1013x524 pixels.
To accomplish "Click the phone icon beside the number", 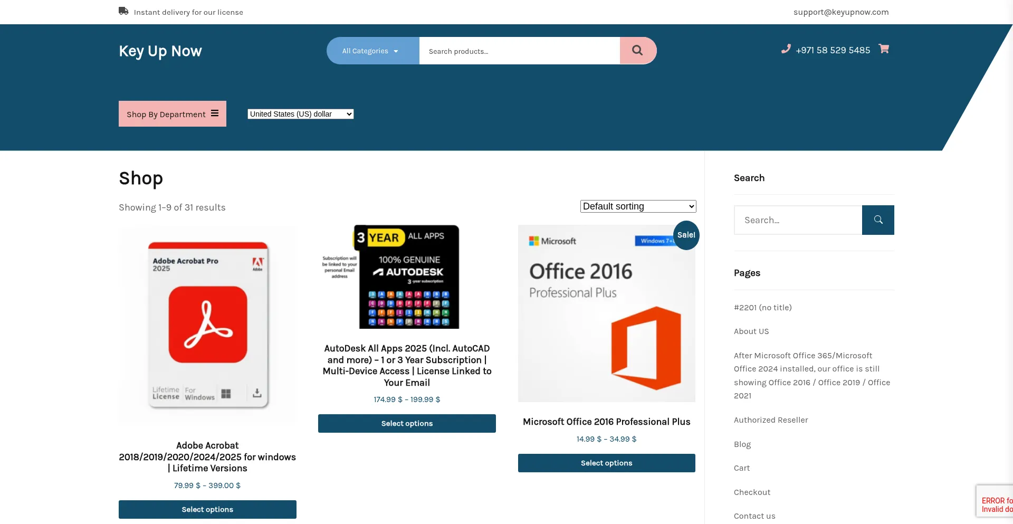I will [x=786, y=49].
